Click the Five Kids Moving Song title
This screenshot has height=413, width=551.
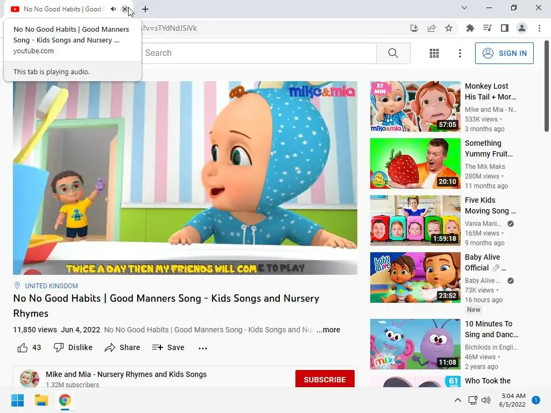491,205
